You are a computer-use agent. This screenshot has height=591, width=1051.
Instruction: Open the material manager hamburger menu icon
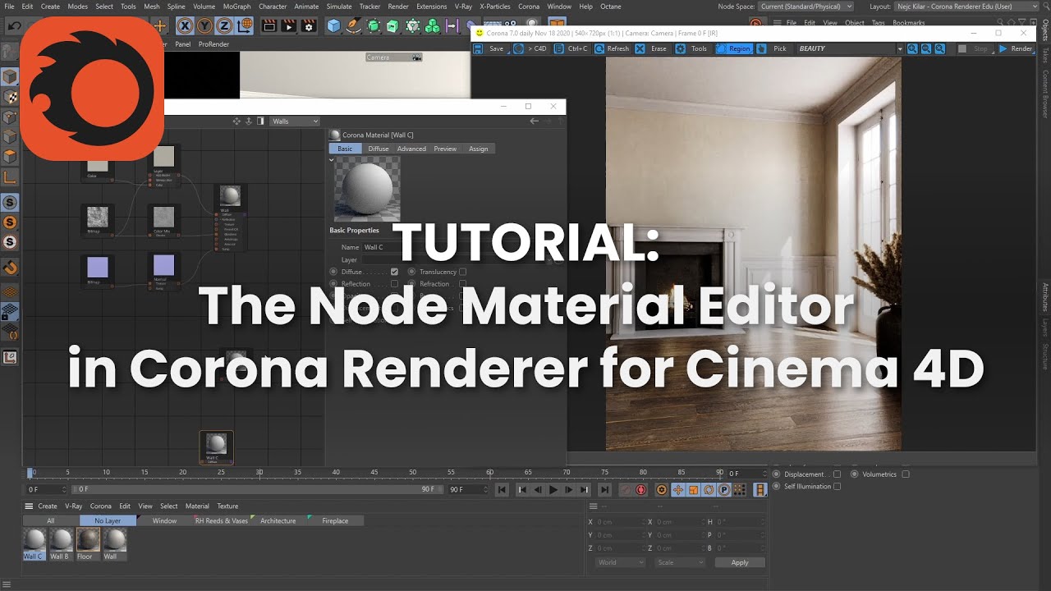[x=29, y=506]
